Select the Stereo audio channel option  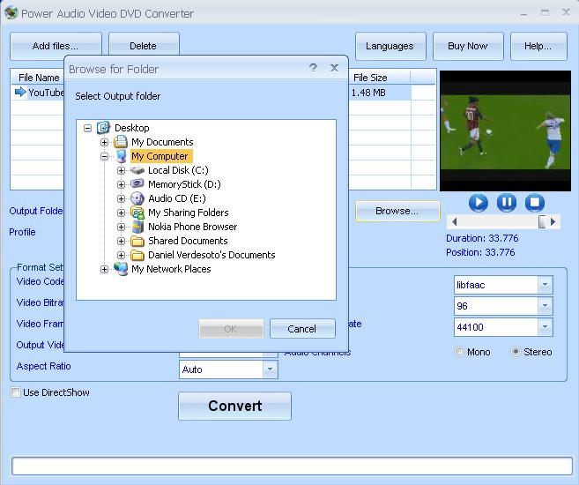coord(516,352)
